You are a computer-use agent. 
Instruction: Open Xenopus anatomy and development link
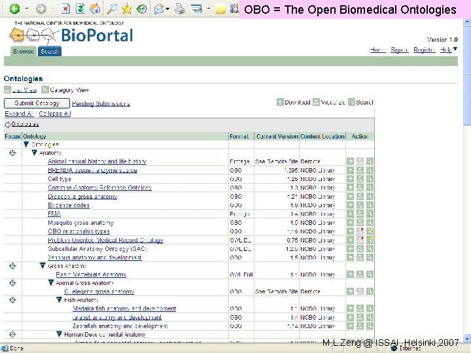[x=95, y=258]
